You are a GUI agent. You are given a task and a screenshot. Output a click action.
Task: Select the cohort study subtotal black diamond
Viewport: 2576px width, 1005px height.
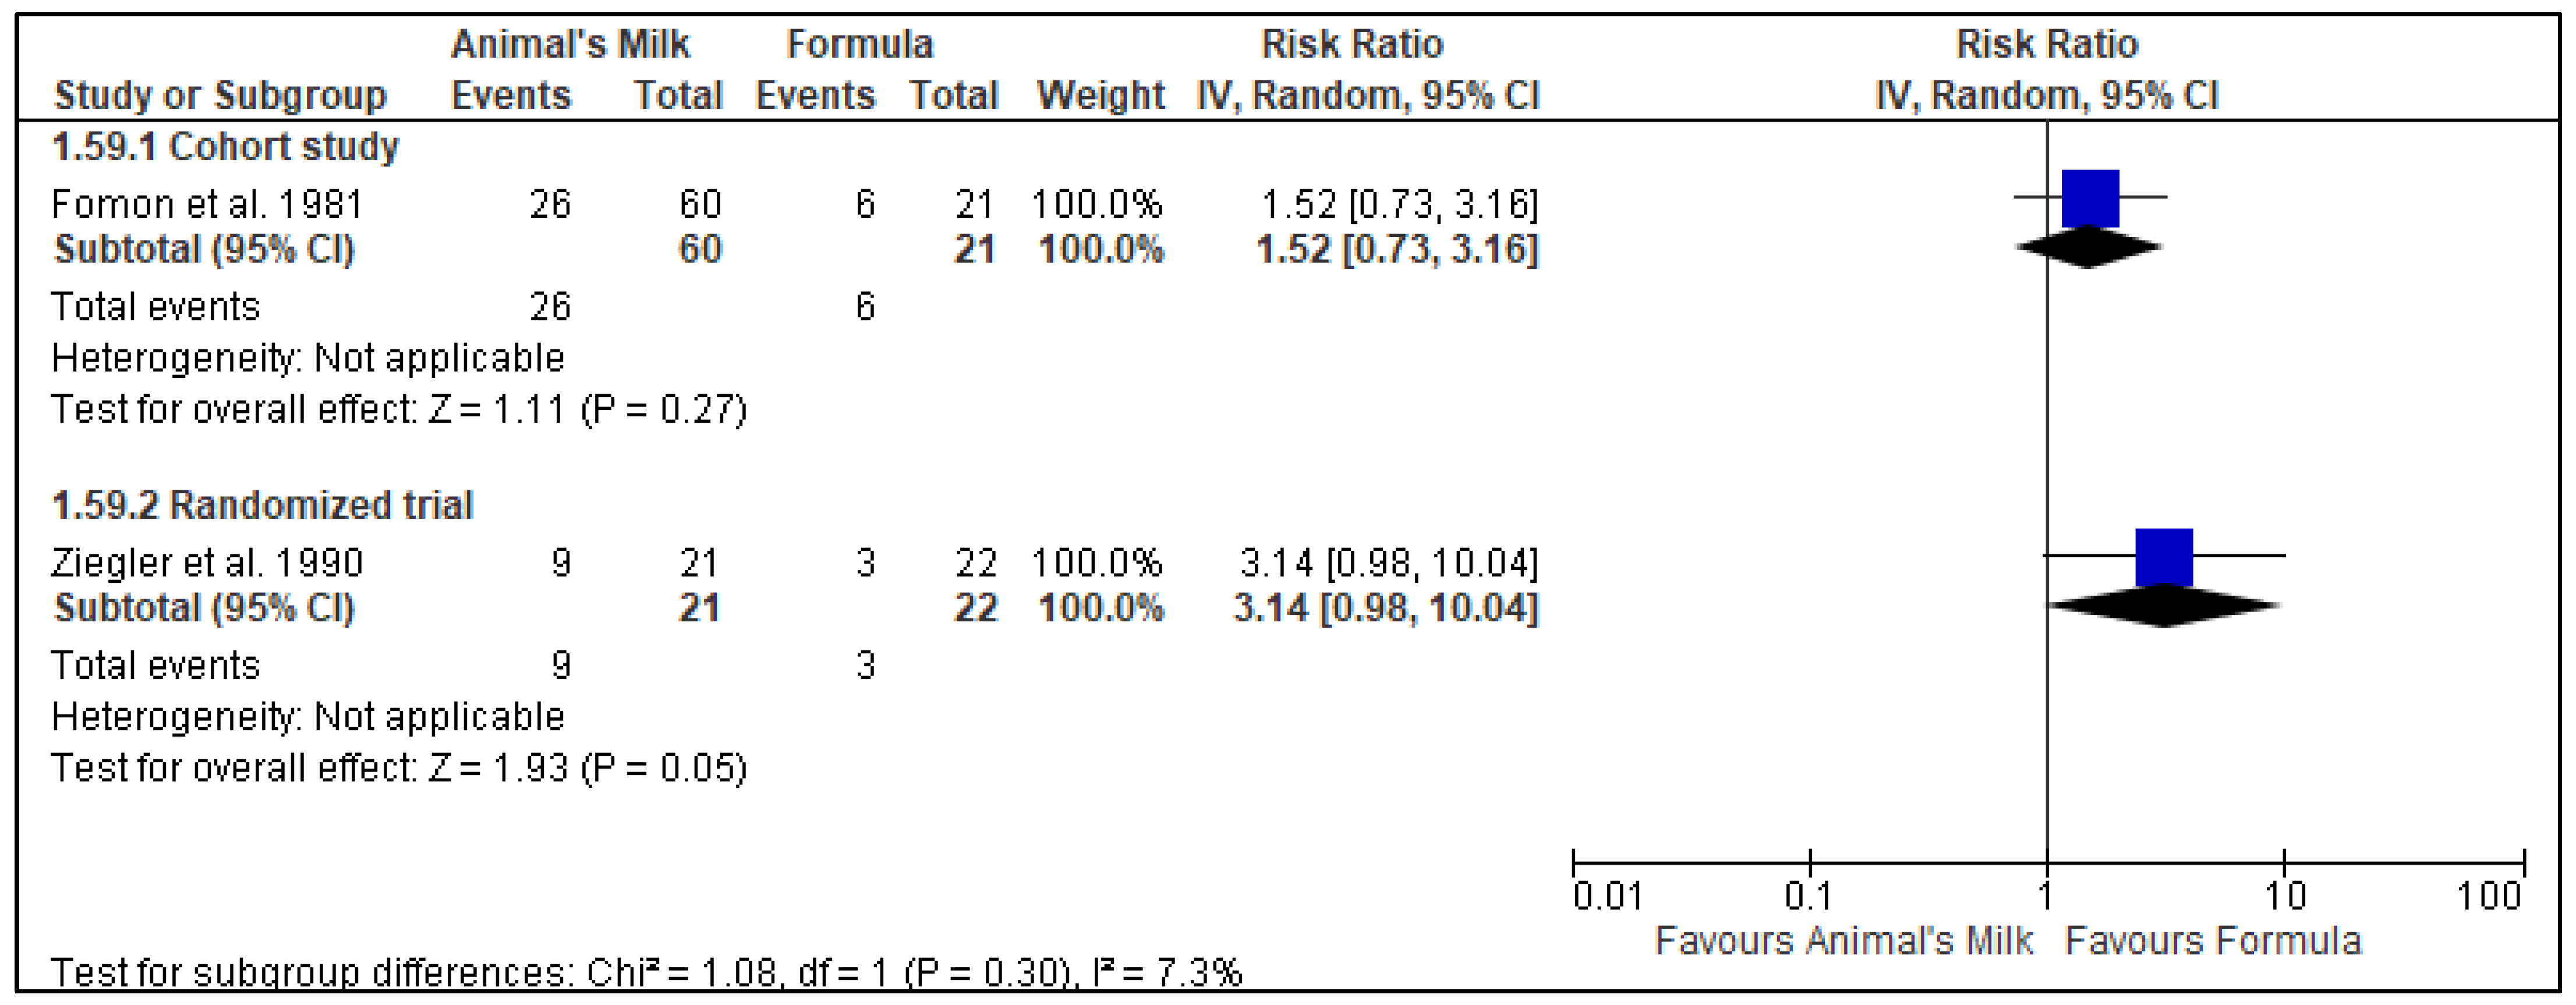pyautogui.click(x=2088, y=248)
